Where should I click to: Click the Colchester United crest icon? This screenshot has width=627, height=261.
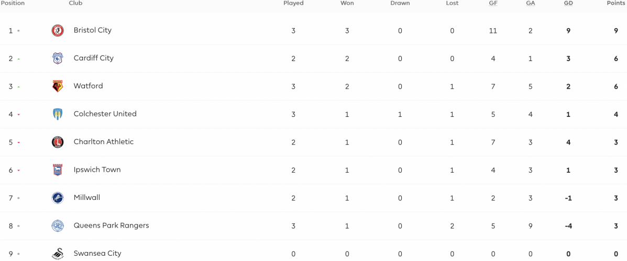(58, 114)
